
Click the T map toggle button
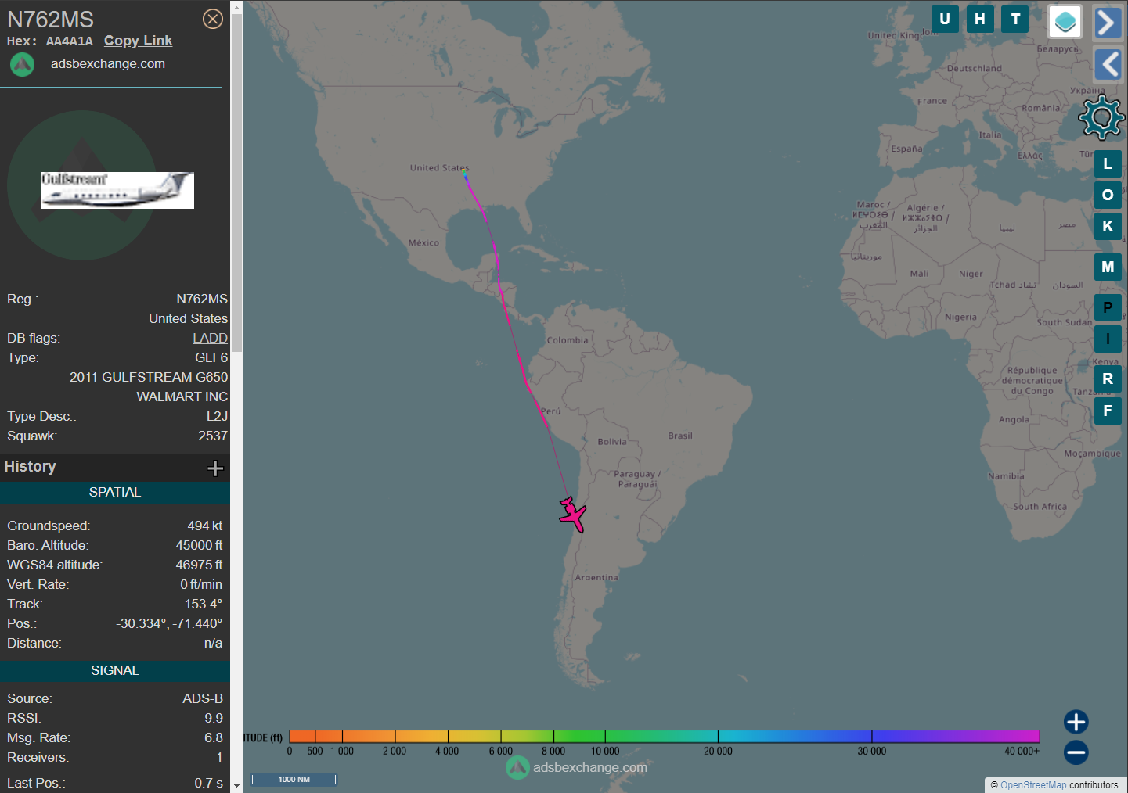pos(1015,20)
